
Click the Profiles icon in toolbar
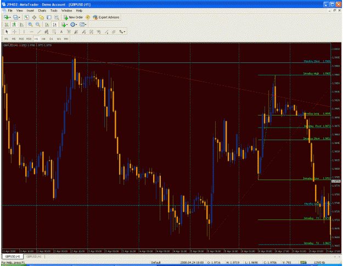[x=15, y=17]
